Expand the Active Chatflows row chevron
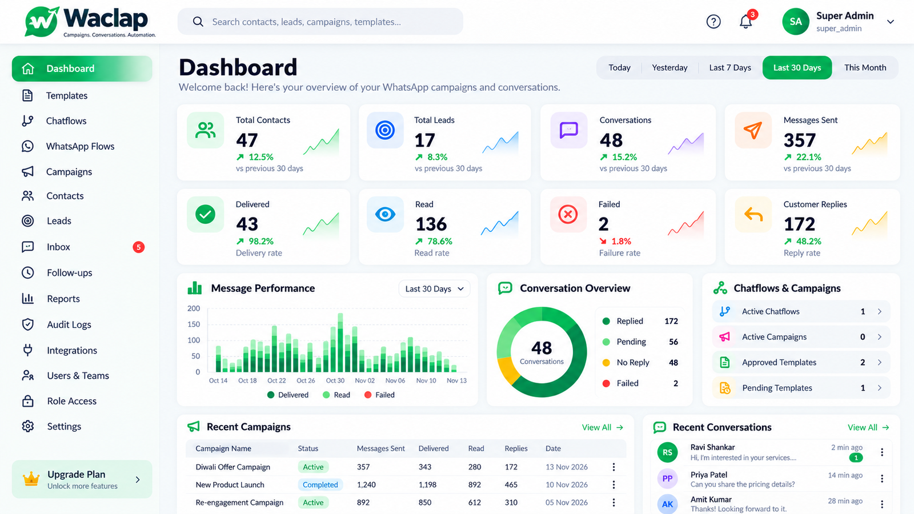Viewport: 914px width, 514px height. coord(880,311)
